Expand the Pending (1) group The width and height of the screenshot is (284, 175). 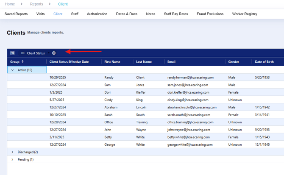(x=12, y=159)
